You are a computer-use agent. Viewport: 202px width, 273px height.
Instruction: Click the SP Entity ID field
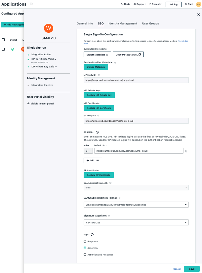pyautogui.click(x=136, y=121)
